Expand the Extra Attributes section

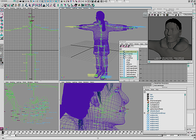click(x=153, y=86)
